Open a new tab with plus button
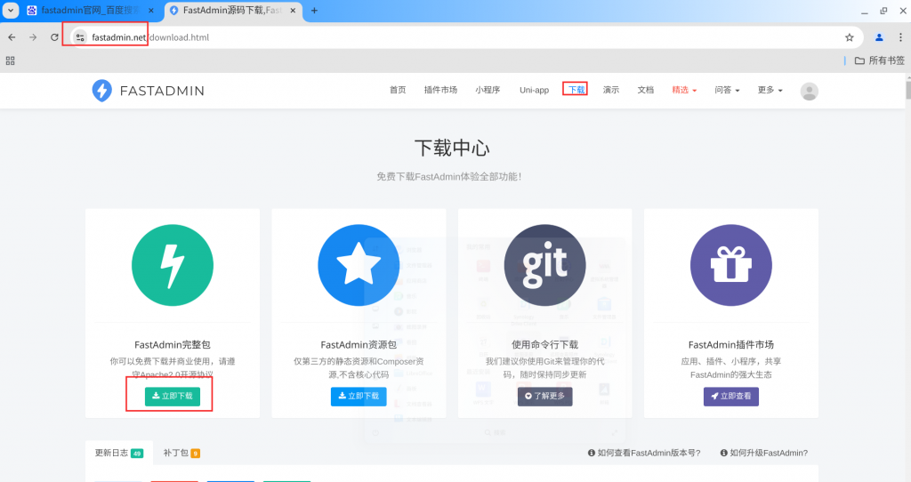The width and height of the screenshot is (911, 482). (314, 11)
